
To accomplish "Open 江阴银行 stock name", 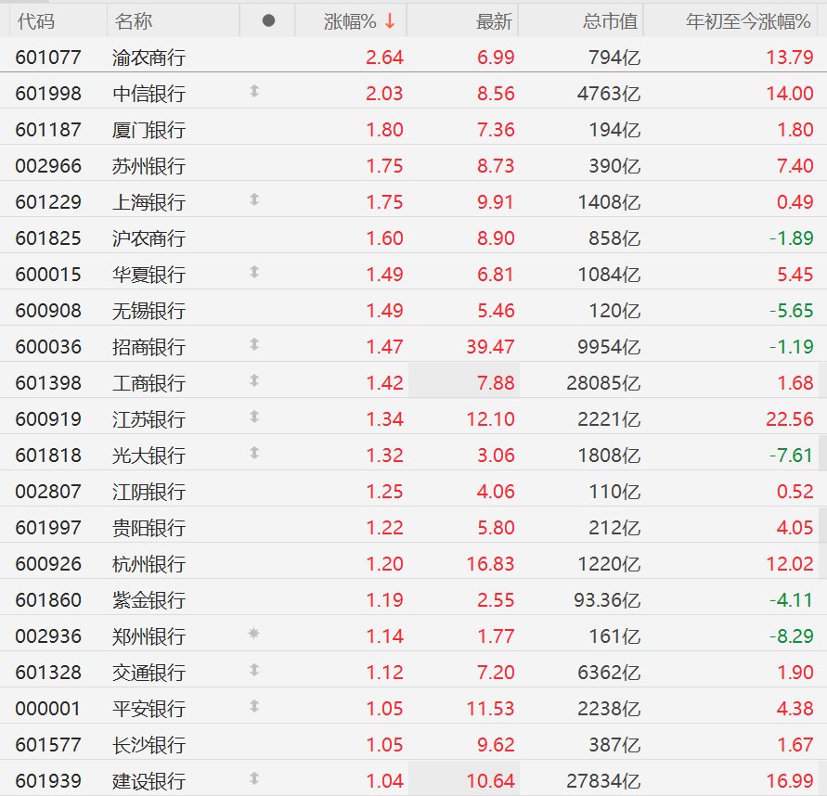I will (149, 492).
